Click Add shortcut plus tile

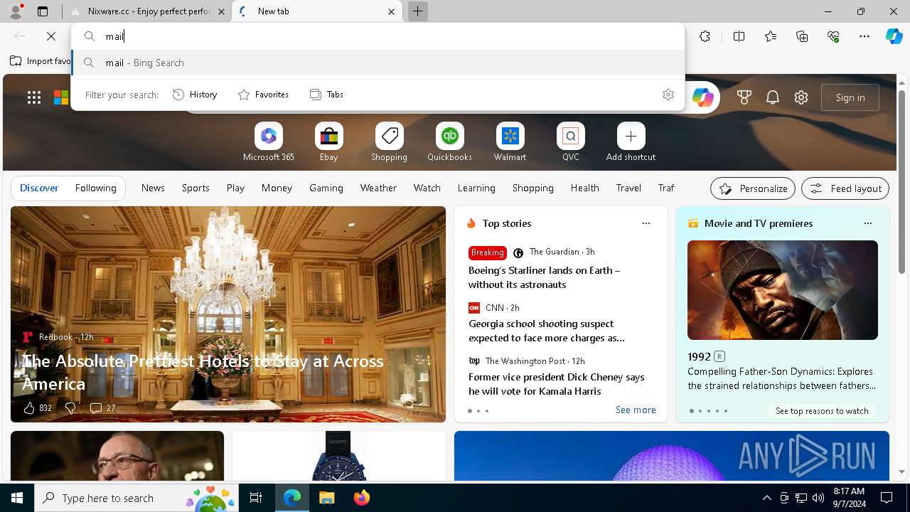[631, 142]
